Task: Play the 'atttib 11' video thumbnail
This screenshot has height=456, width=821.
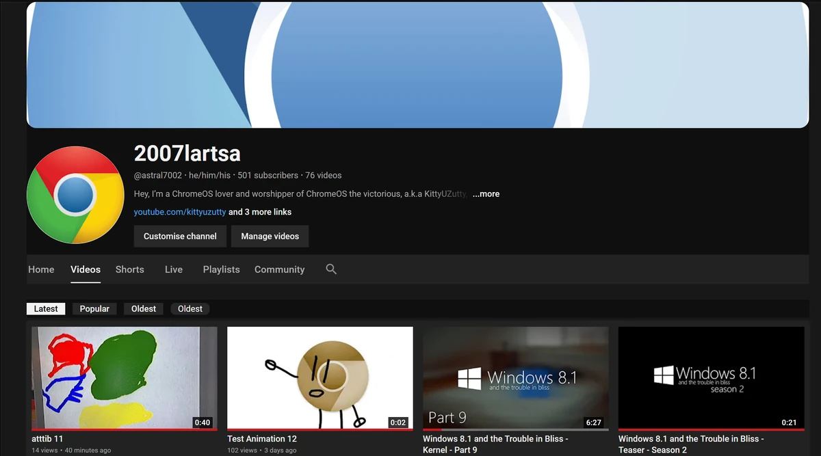Action: (123, 377)
